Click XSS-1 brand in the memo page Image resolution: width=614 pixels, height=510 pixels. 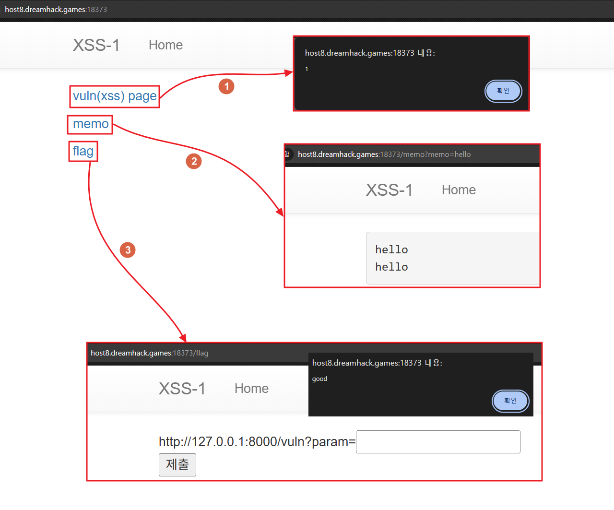[389, 190]
